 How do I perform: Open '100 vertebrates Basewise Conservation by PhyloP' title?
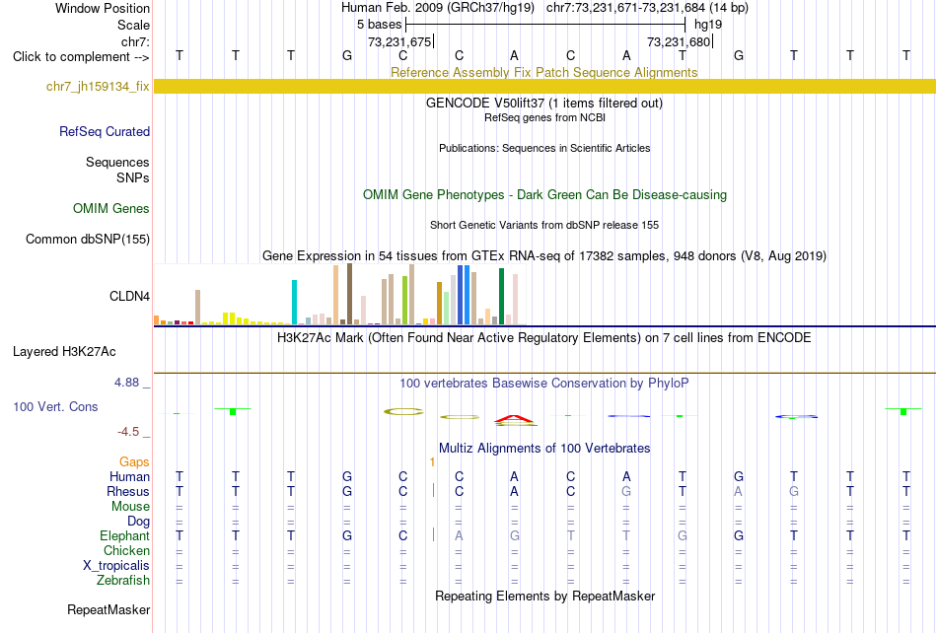543,384
